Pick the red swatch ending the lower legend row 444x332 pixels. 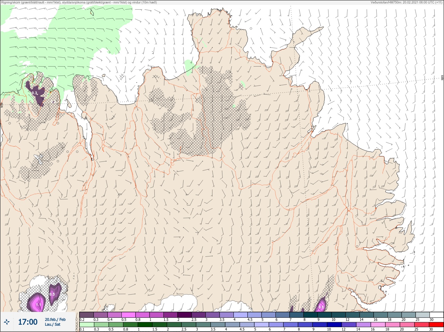click(x=436, y=325)
